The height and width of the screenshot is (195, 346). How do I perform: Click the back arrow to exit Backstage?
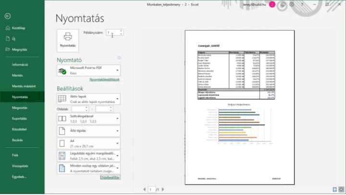pyautogui.click(x=7, y=16)
